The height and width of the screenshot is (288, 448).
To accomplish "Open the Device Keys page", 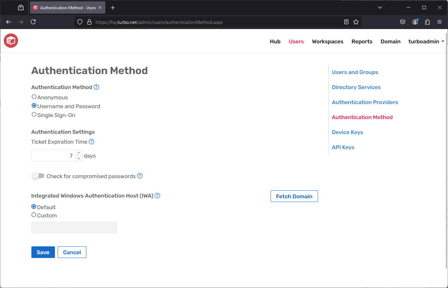I will pyautogui.click(x=347, y=132).
